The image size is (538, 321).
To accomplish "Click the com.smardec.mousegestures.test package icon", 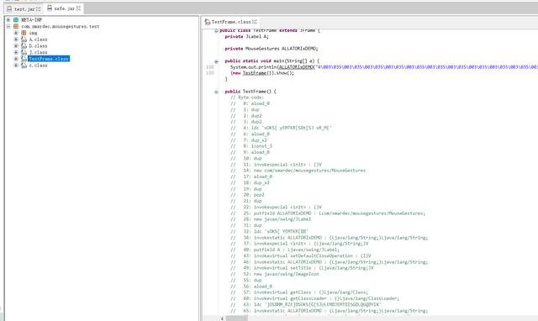I will point(16,26).
